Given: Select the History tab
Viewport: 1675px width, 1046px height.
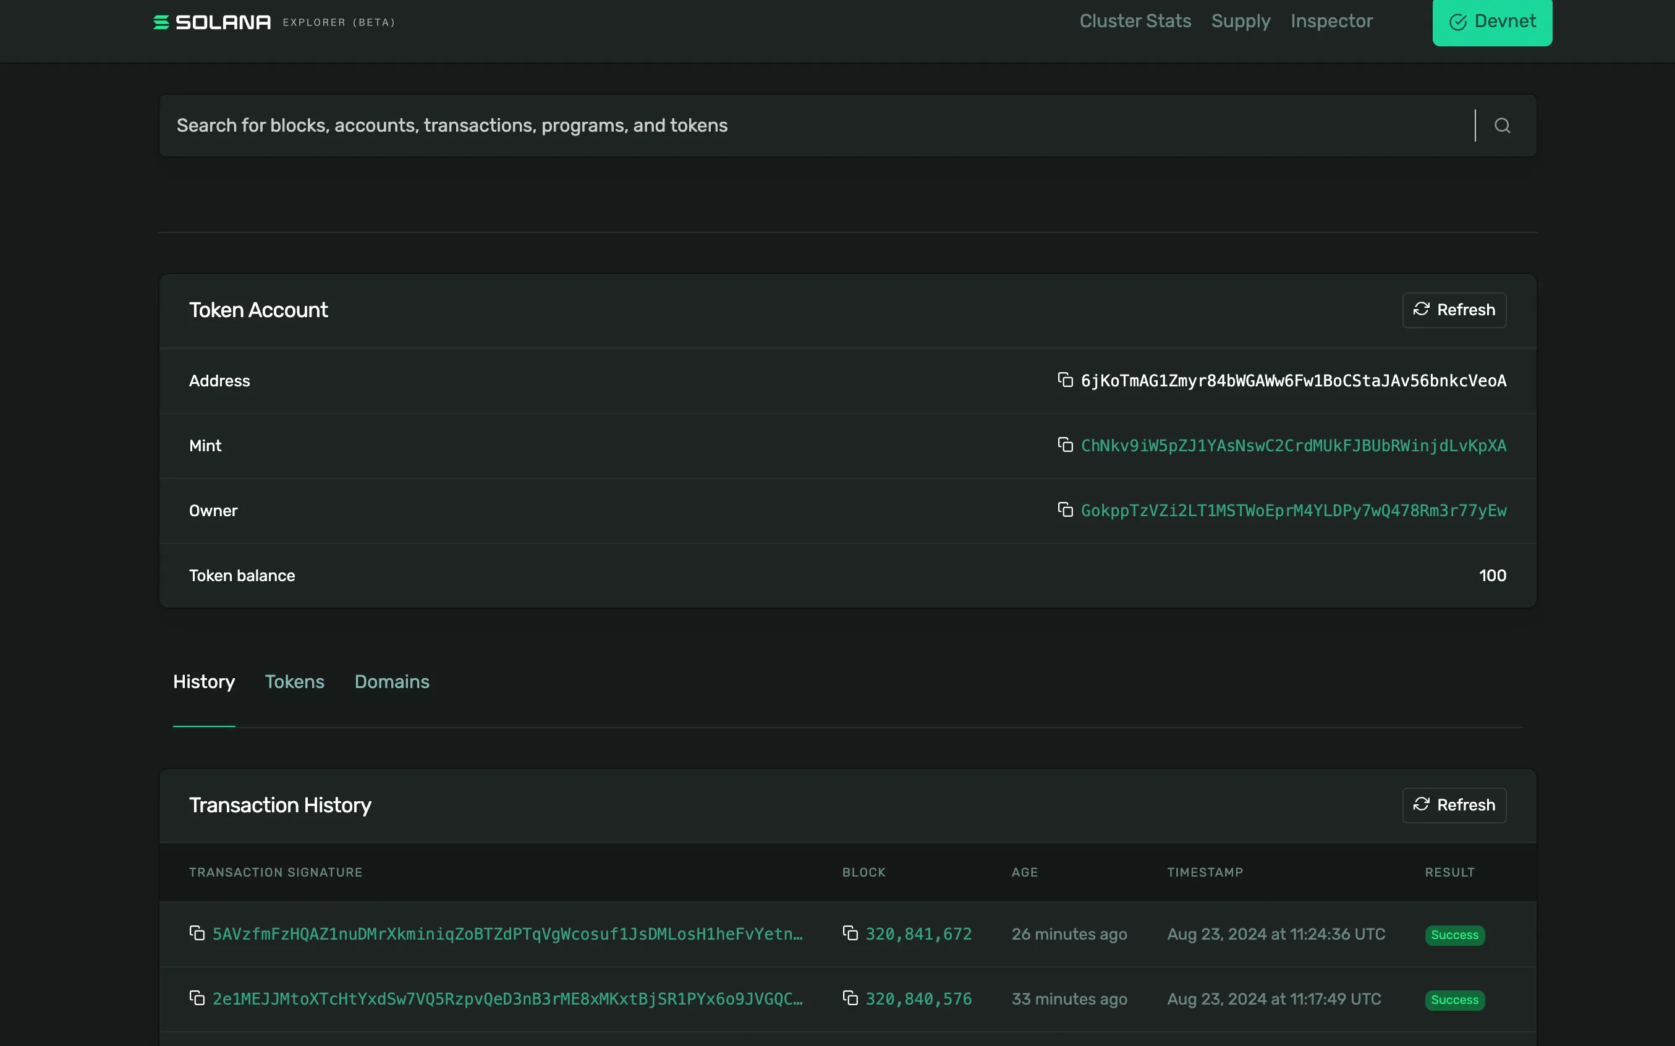Looking at the screenshot, I should pos(203,681).
